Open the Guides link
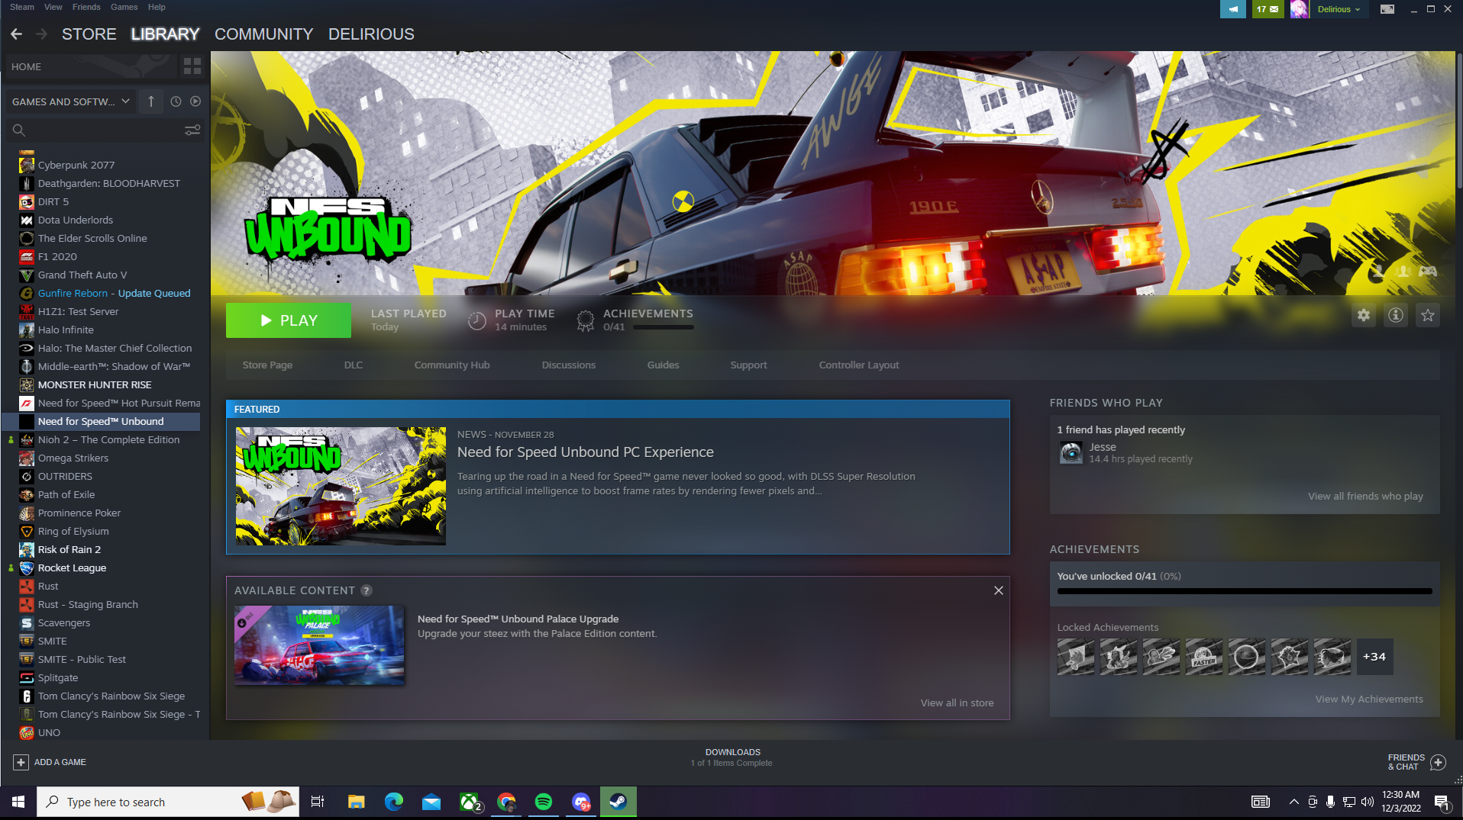Screen dimensions: 1463x820 click(x=663, y=365)
